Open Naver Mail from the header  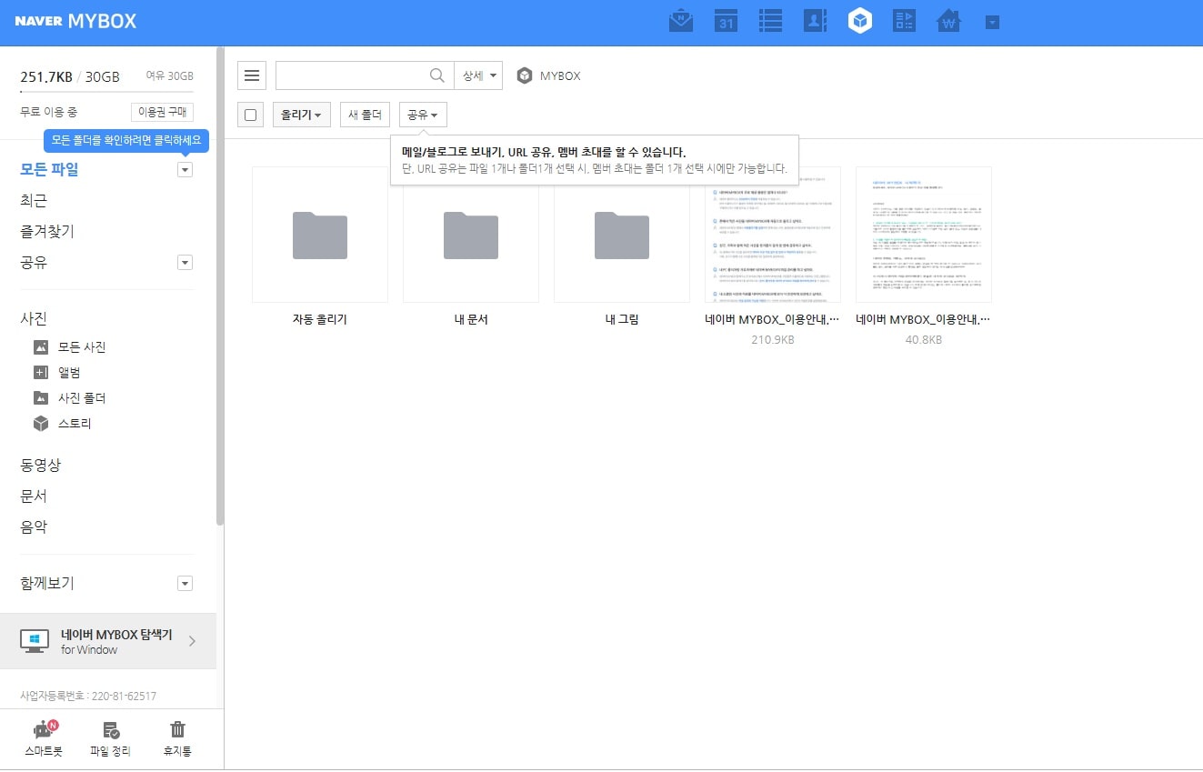click(x=681, y=20)
